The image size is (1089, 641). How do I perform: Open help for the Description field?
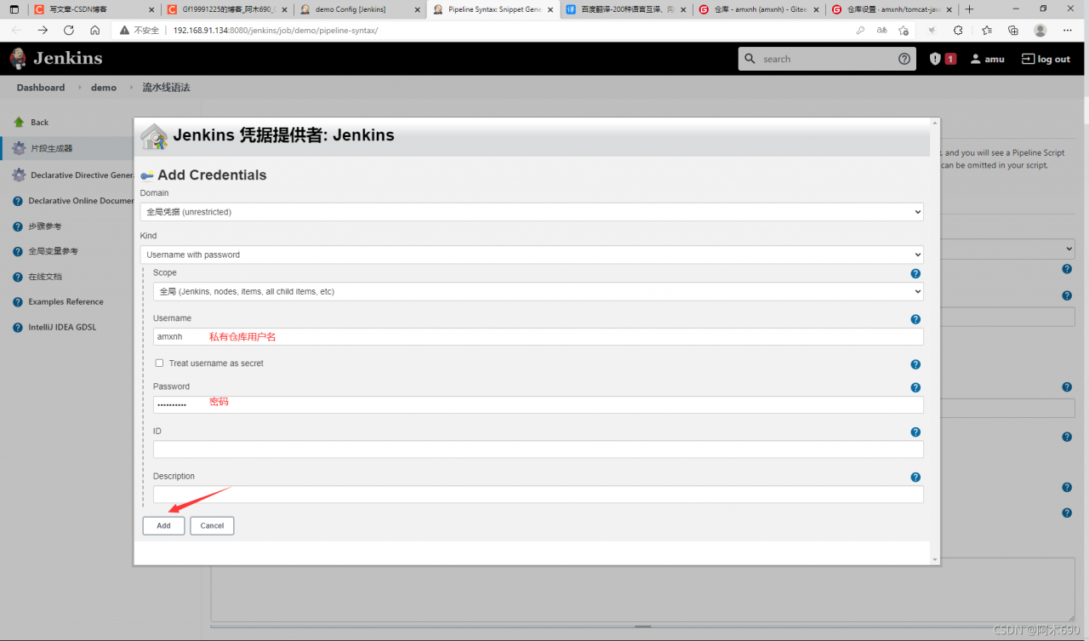point(915,478)
